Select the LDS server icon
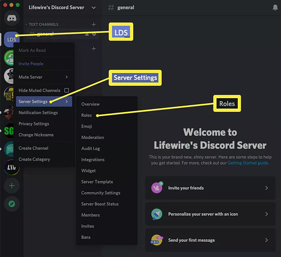 click(11, 40)
